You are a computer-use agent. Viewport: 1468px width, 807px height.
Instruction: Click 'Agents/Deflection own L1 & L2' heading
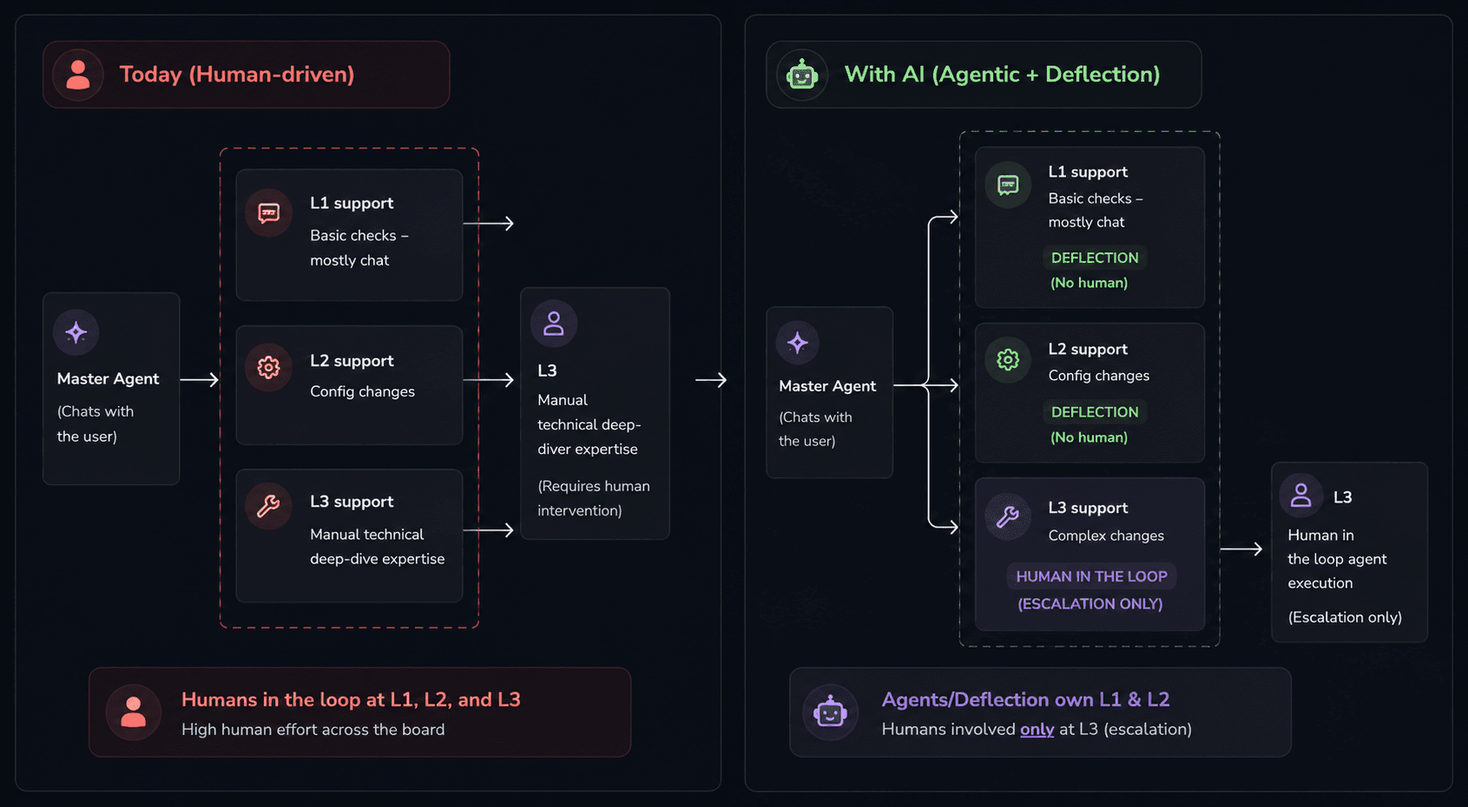click(x=1025, y=699)
